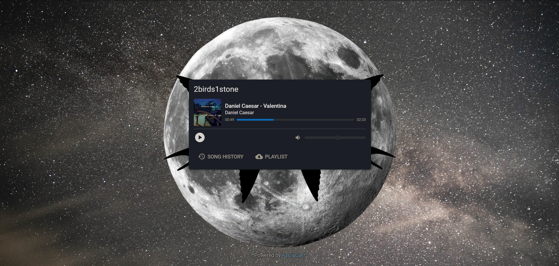Download the Playlist
The image size is (559, 266).
pos(271,157)
